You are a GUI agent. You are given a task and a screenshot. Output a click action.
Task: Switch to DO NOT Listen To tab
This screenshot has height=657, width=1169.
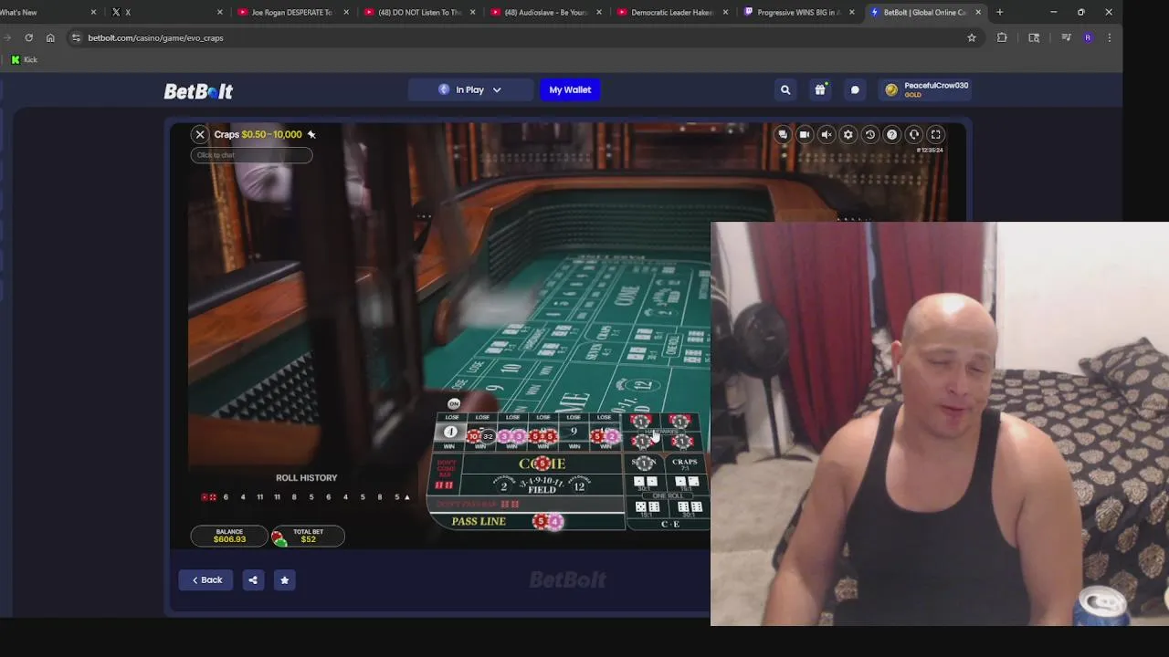[x=418, y=12]
